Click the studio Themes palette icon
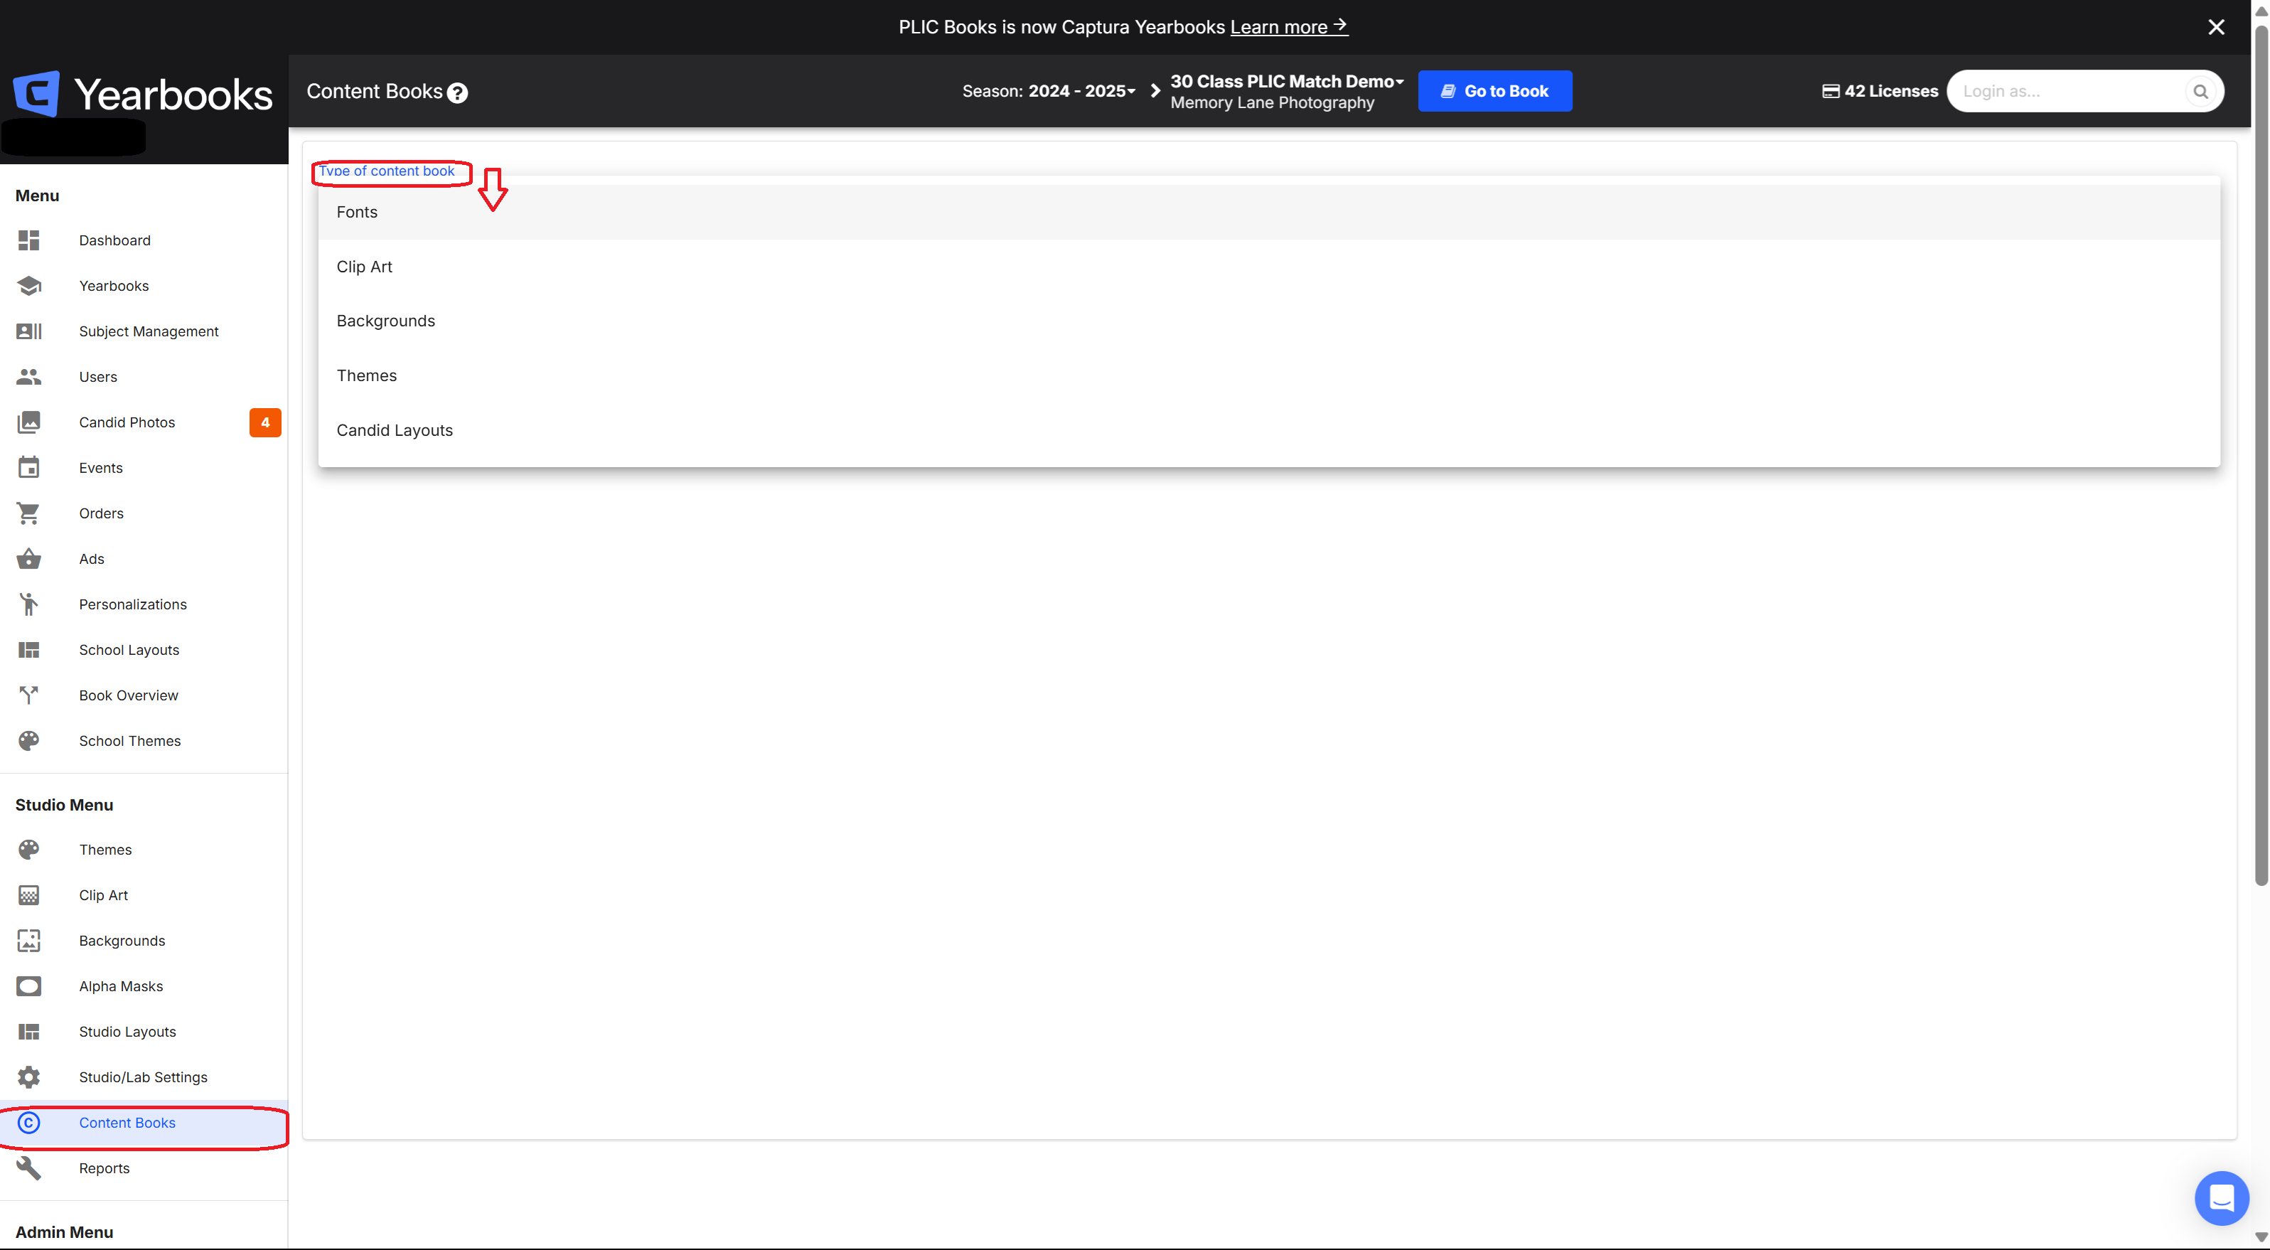2270x1250 pixels. pos(29,849)
